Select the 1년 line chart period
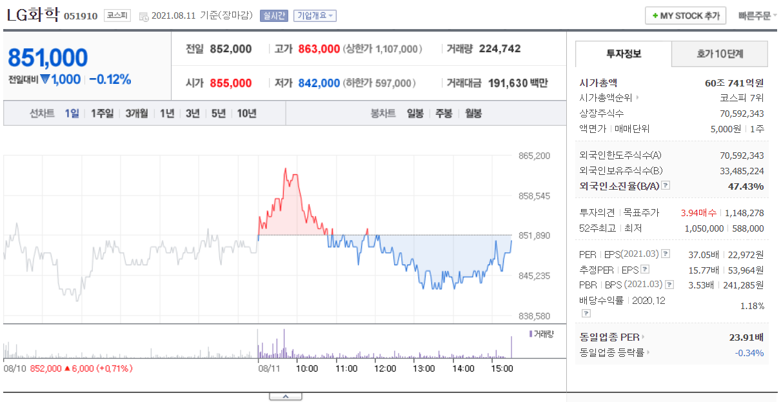This screenshot has height=402, width=781. tap(167, 114)
